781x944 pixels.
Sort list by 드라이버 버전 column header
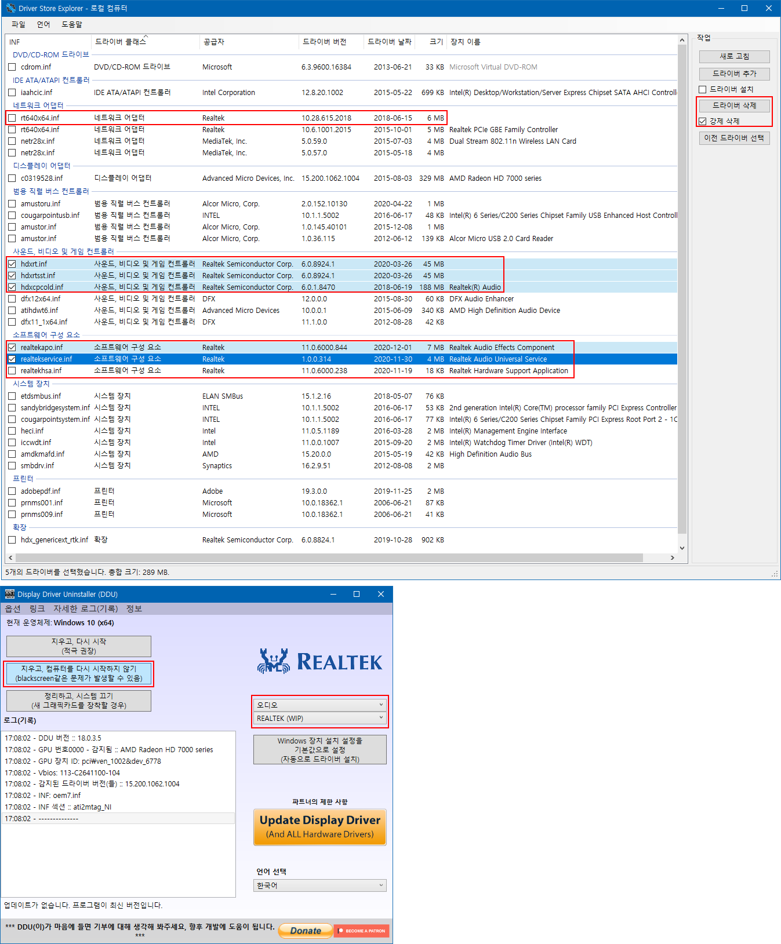pyautogui.click(x=330, y=42)
